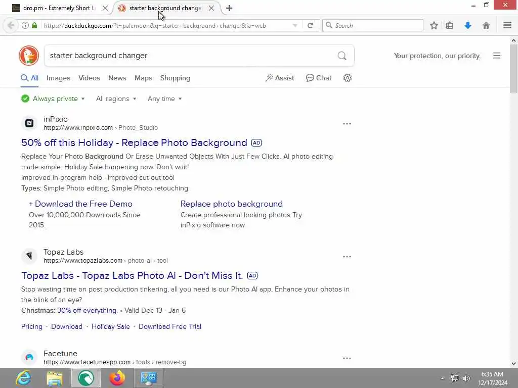This screenshot has height=388, width=518.
Task: Open the 50% off this Holiday ad link
Action: pyautogui.click(x=134, y=142)
